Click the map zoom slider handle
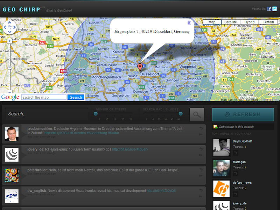280x210 pixels. [x=10, y=68]
